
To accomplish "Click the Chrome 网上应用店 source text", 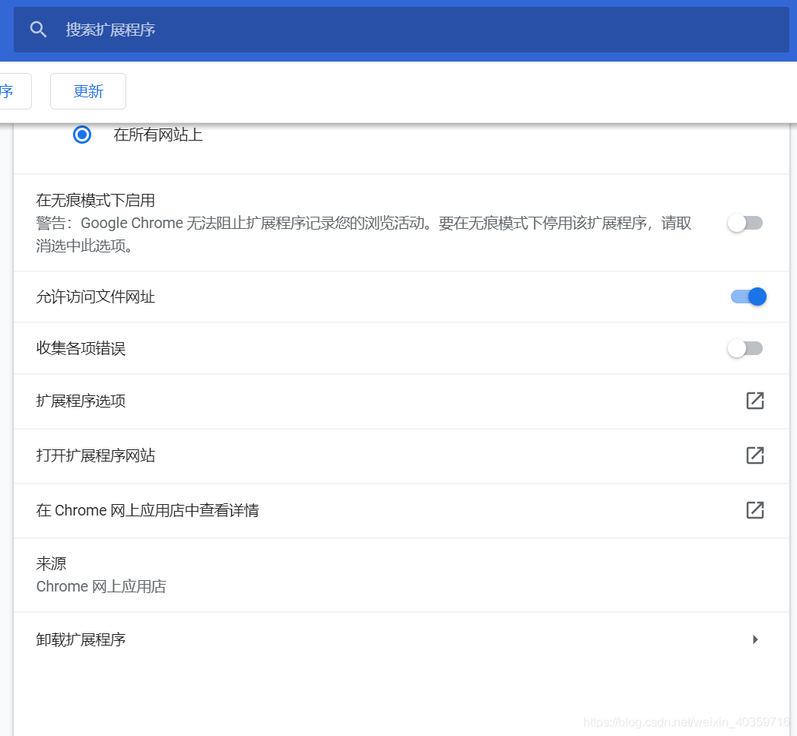I will pos(101,586).
